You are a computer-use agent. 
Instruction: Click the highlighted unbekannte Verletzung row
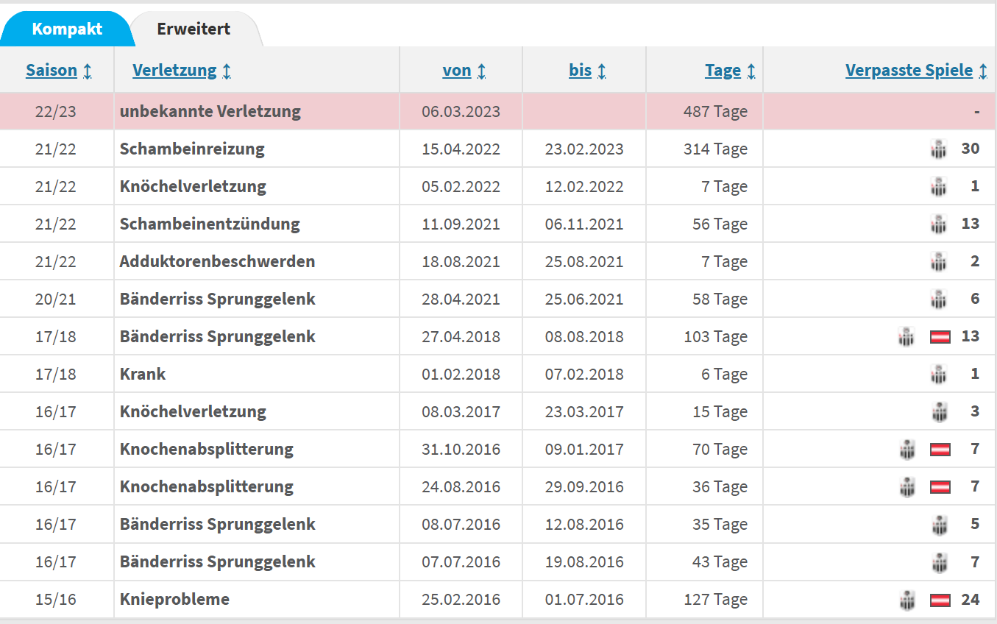(210, 112)
